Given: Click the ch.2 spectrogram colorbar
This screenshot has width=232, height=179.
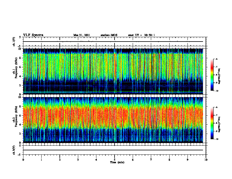Looking at the screenshot, I should click(212, 123).
